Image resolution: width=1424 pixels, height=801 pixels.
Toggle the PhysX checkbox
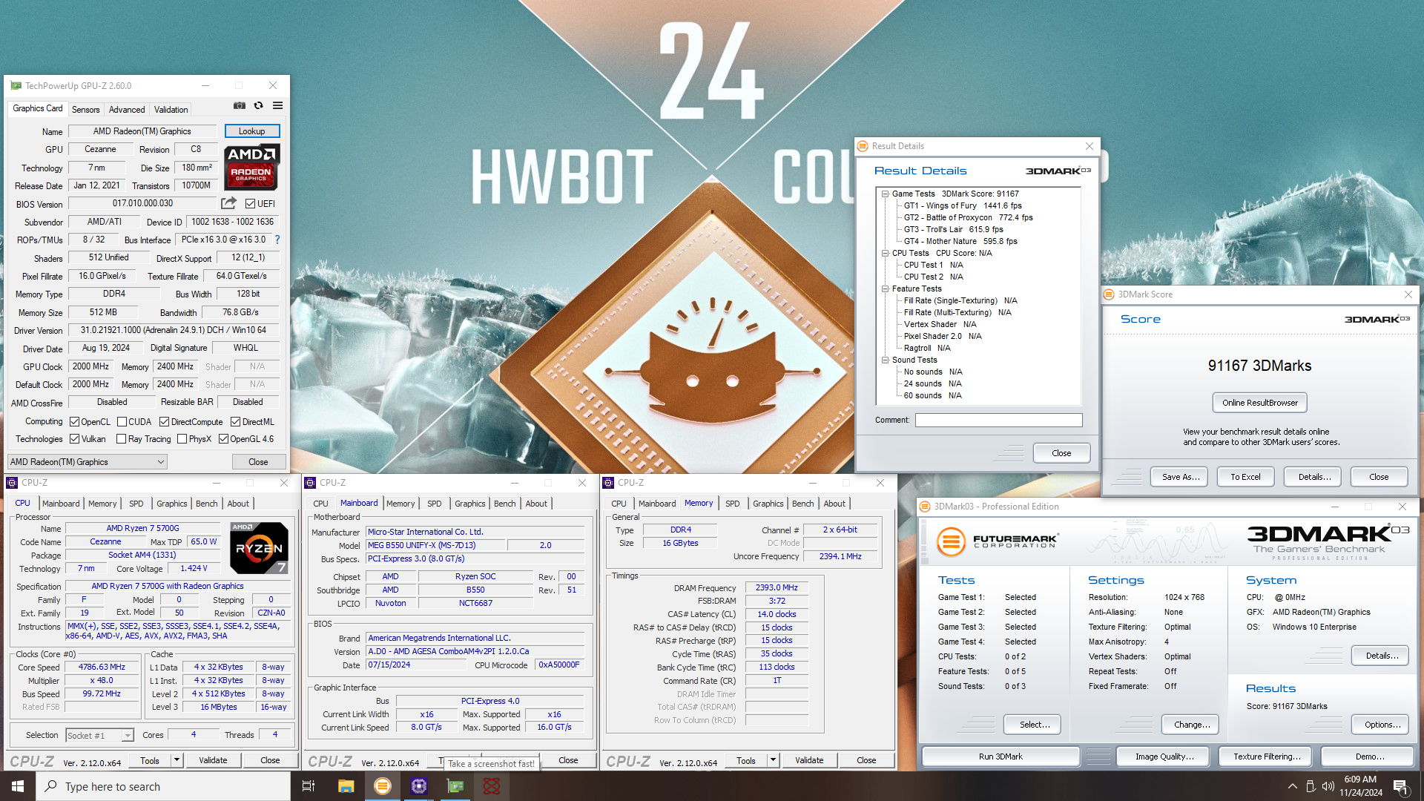[x=182, y=439]
